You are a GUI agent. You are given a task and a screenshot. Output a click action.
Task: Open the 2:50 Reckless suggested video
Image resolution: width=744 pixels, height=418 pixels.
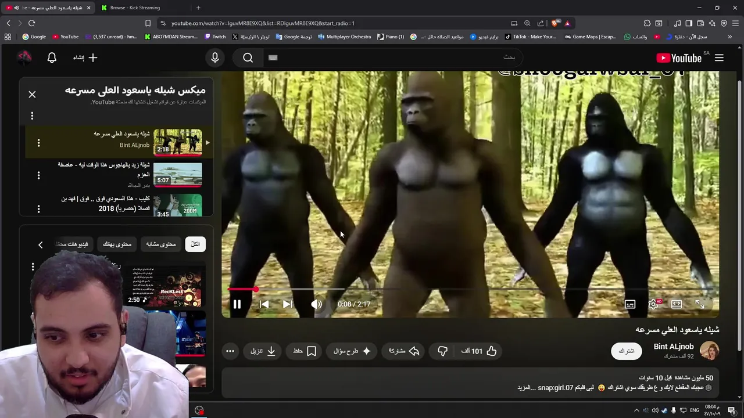pos(165,287)
